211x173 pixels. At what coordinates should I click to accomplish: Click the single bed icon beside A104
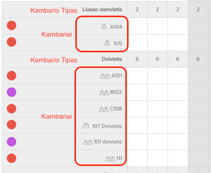104,26
